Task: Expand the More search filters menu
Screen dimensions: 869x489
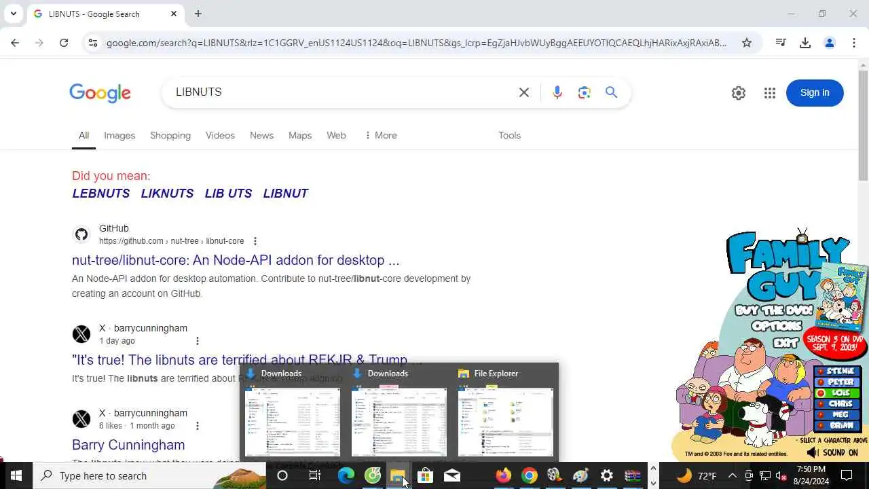Action: coord(381,135)
